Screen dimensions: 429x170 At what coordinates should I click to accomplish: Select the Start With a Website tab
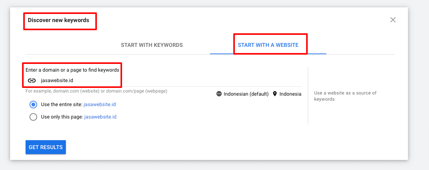(268, 45)
